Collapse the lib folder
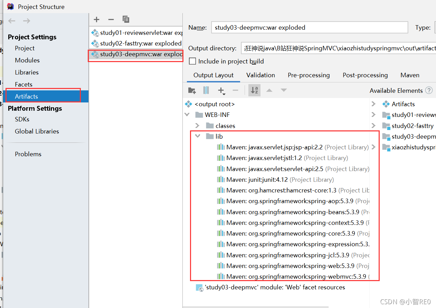436x308 pixels. 198,136
